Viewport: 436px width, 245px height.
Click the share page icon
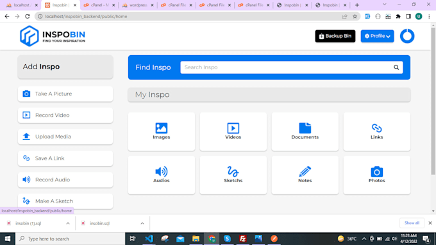345,17
